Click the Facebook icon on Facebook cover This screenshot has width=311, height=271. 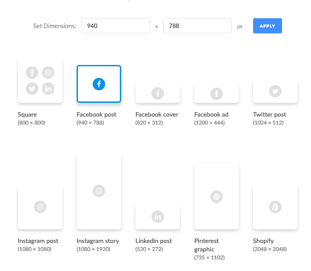tap(158, 93)
